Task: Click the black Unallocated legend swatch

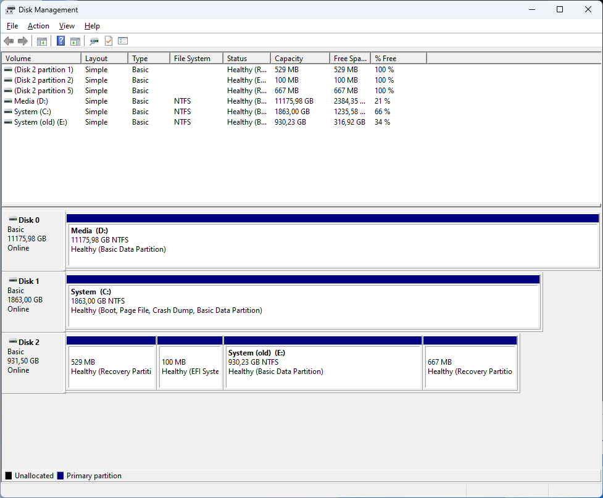Action: click(x=9, y=476)
